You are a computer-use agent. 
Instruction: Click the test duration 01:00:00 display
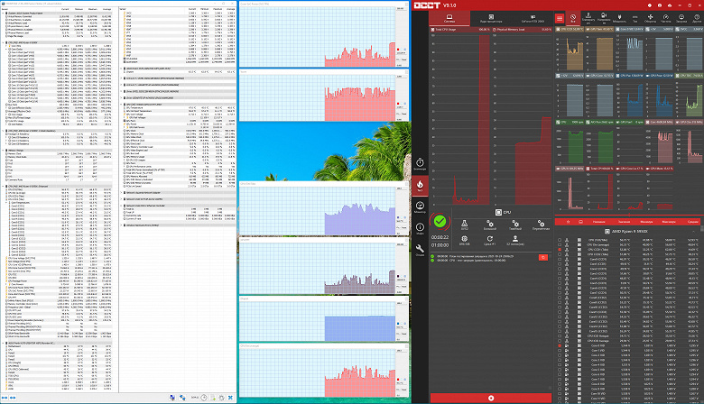(x=440, y=245)
